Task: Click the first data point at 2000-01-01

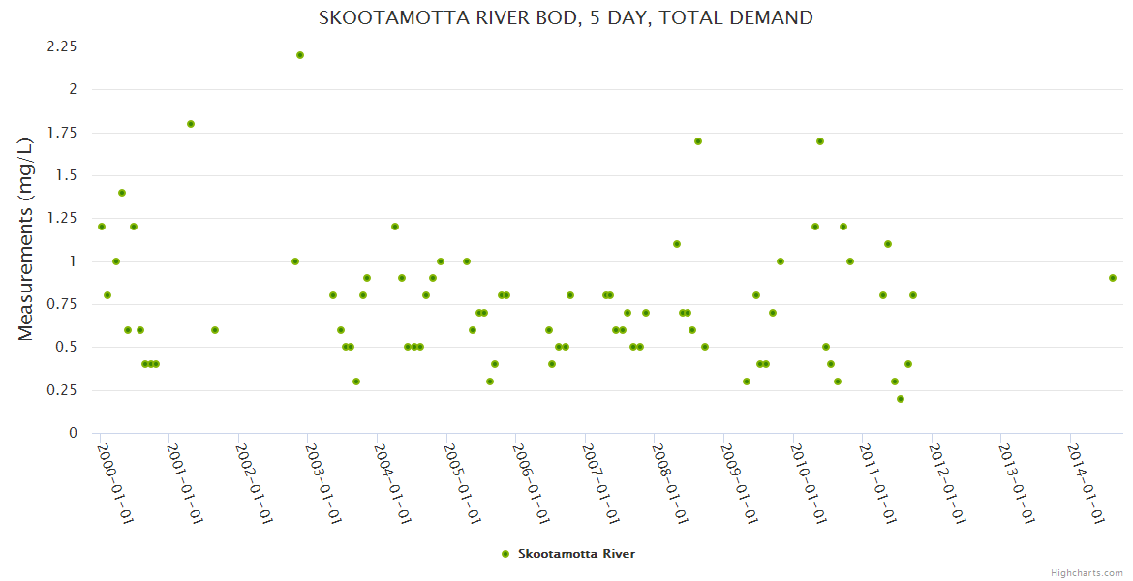Action: click(102, 227)
